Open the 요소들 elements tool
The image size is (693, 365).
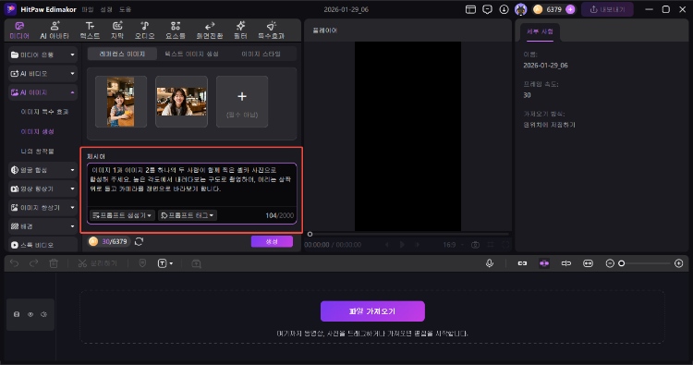click(x=176, y=30)
